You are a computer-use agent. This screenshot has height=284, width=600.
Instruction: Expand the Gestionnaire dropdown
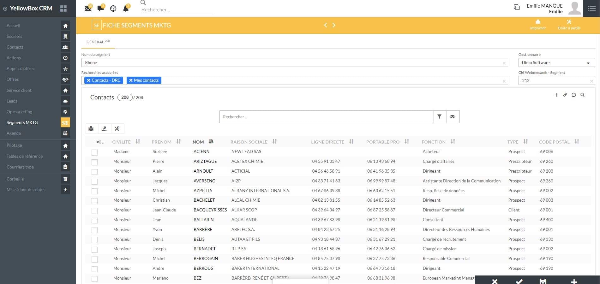click(x=588, y=63)
